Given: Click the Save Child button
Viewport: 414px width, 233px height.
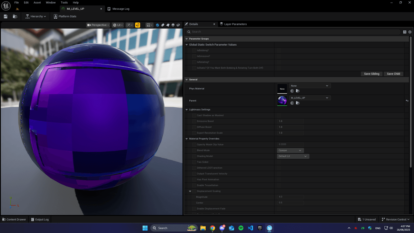Looking at the screenshot, I should coord(393,74).
